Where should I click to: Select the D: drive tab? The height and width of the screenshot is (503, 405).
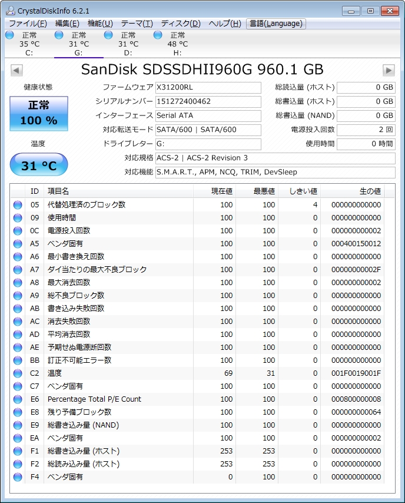pyautogui.click(x=128, y=44)
